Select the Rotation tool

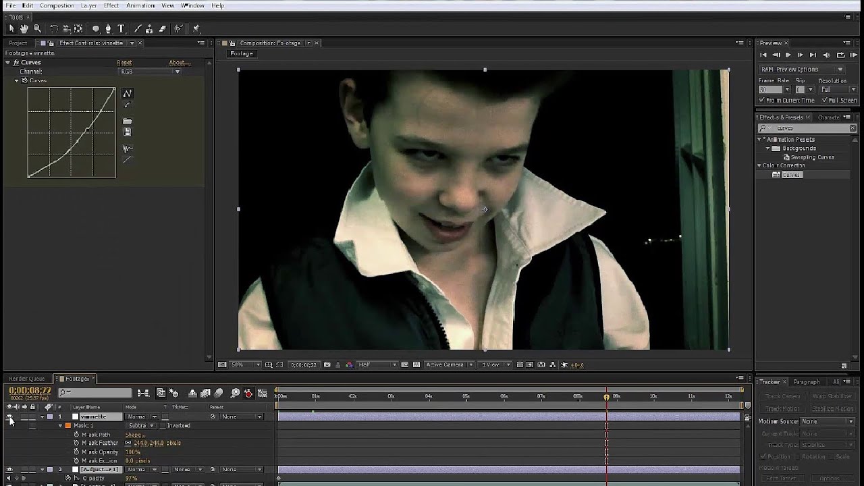point(54,28)
